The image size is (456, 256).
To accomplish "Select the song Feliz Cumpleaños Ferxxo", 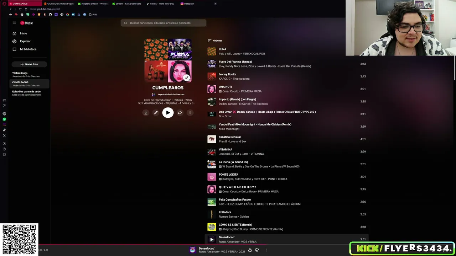I will click(x=235, y=200).
